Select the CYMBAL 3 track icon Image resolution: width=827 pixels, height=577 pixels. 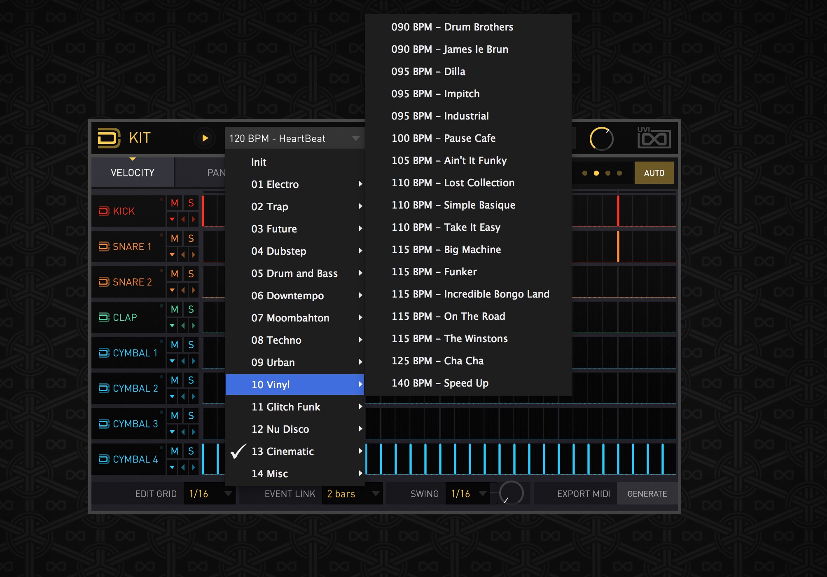pos(104,424)
